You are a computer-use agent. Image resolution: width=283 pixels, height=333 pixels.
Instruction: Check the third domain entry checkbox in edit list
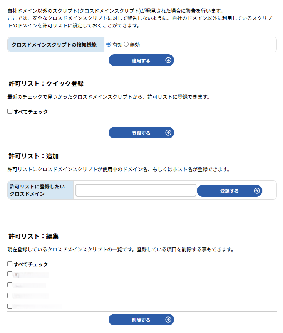click(x=10, y=296)
